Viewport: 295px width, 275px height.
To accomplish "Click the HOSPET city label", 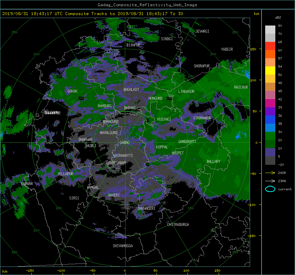I will click(178, 153).
